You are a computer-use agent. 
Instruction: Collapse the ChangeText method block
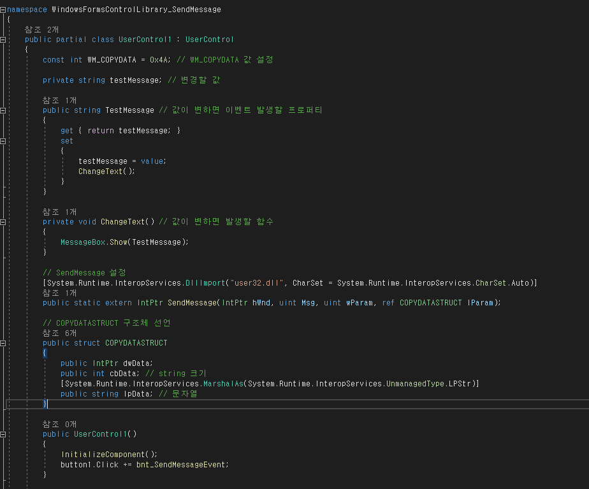[3, 222]
